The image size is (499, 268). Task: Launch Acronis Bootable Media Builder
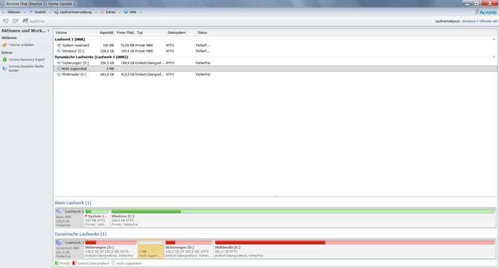(x=26, y=69)
